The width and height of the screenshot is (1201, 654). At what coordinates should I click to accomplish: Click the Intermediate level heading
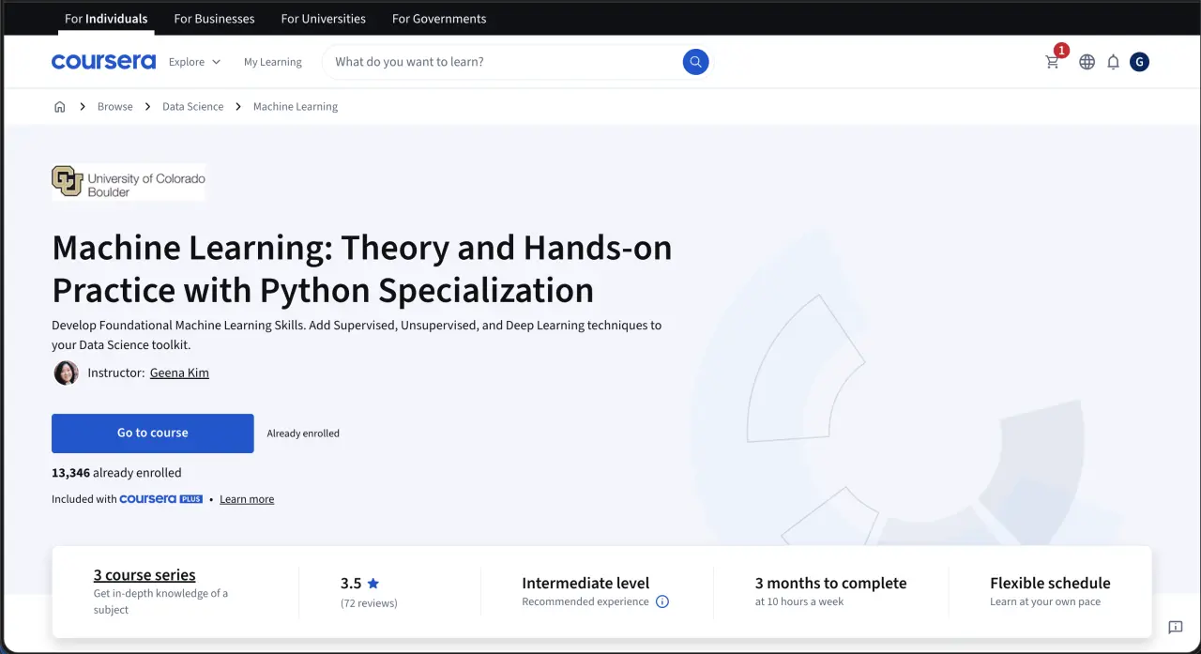(585, 583)
